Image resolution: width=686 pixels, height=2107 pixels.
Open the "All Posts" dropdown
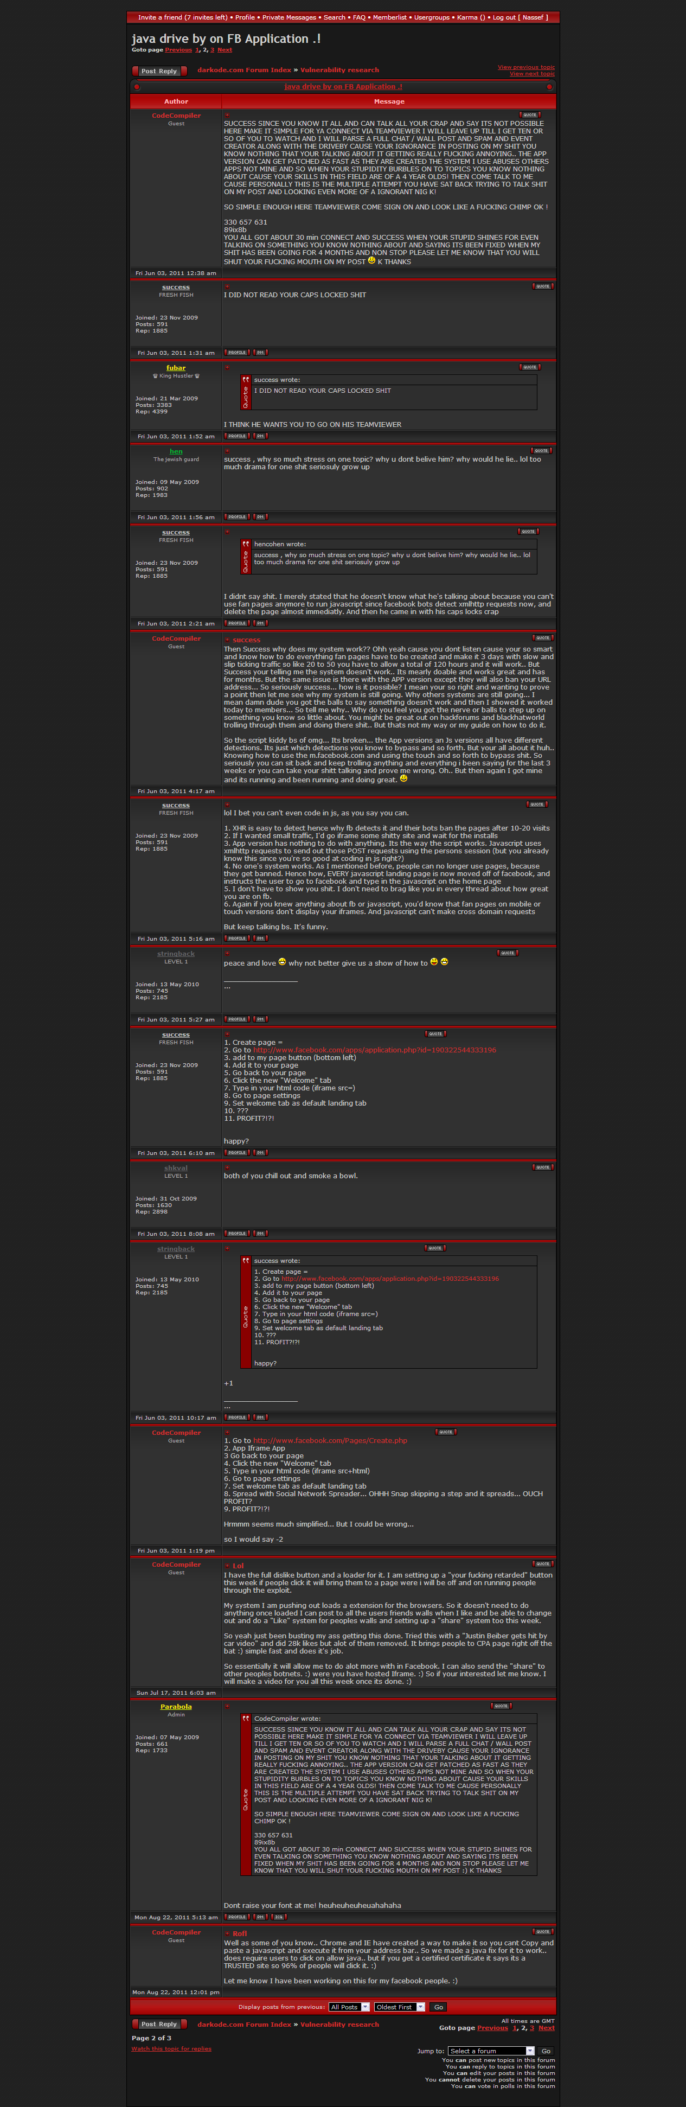pos(349,2007)
